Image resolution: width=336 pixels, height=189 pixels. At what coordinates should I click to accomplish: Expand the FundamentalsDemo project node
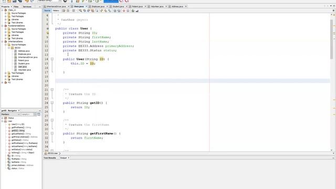pos(2,26)
